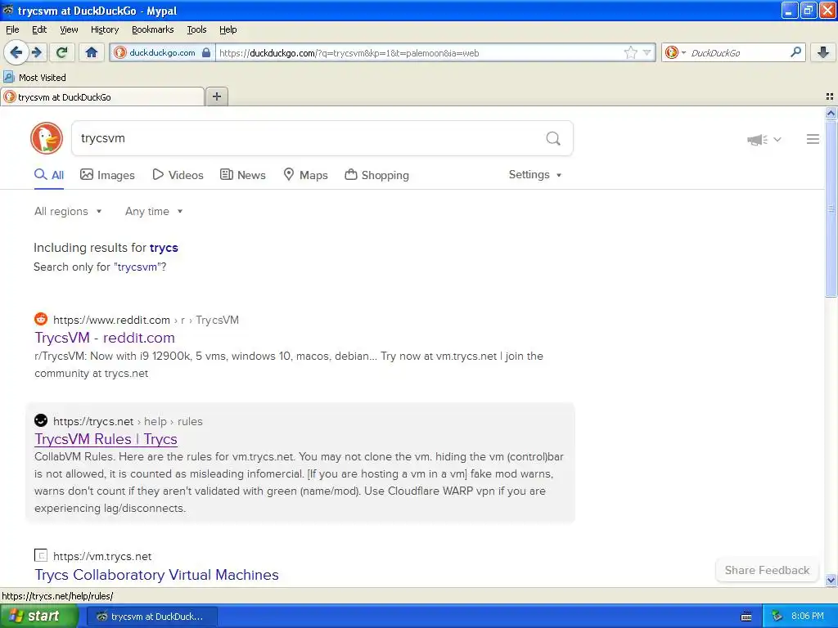Image resolution: width=838 pixels, height=628 pixels.
Task: Click the black smiley favicon for trycs.net
Action: (x=41, y=421)
